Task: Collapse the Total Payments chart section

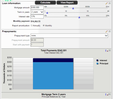Action: click(x=110, y=50)
